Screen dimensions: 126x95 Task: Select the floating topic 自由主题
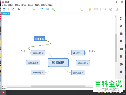[39, 39]
